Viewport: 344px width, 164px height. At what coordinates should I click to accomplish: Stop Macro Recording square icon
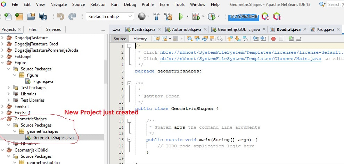click(281, 39)
